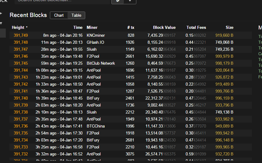
Task: Open the dropdown arrow next to gear
Action: tap(130, 1)
